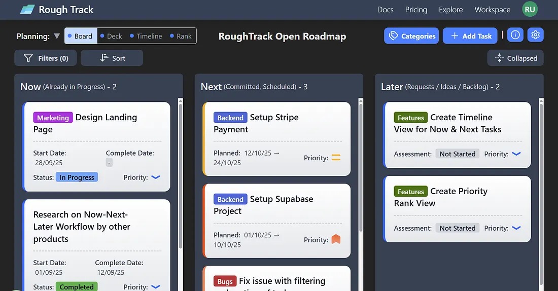
Task: Click the RU user avatar
Action: (530, 10)
